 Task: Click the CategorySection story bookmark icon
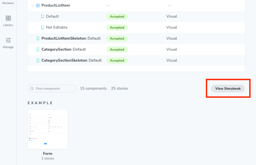[38, 50]
